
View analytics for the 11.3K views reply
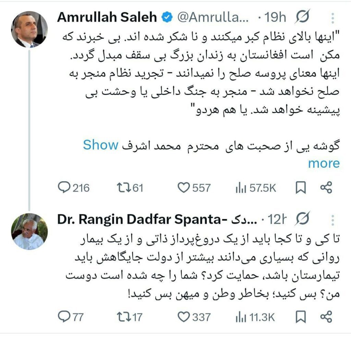(241, 317)
